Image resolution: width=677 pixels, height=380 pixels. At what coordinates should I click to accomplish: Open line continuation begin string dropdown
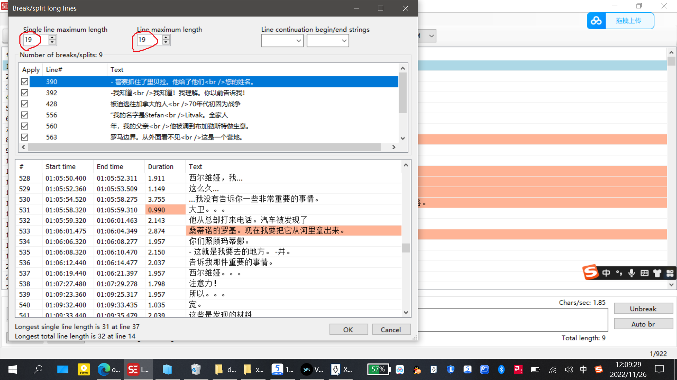[299, 40]
